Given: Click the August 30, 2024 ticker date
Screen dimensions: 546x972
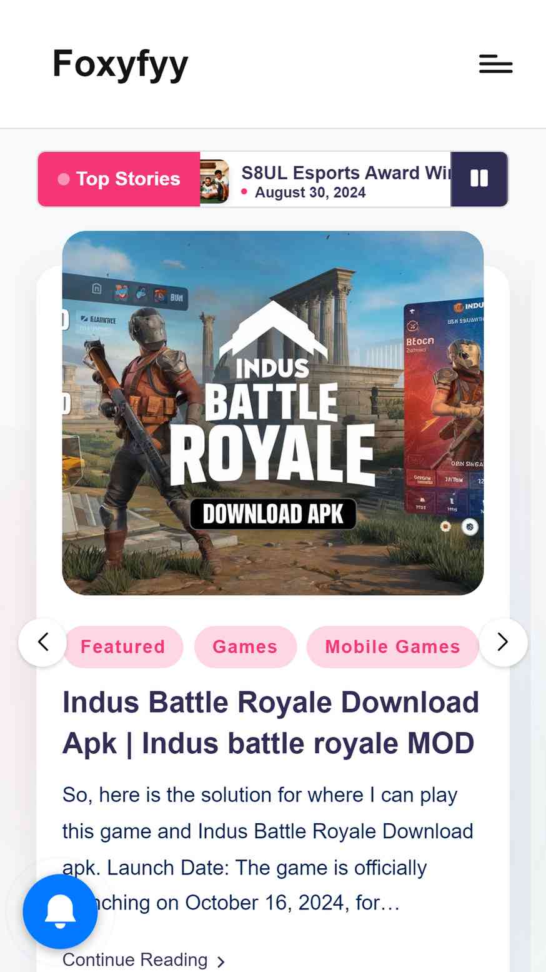Looking at the screenshot, I should [310, 193].
